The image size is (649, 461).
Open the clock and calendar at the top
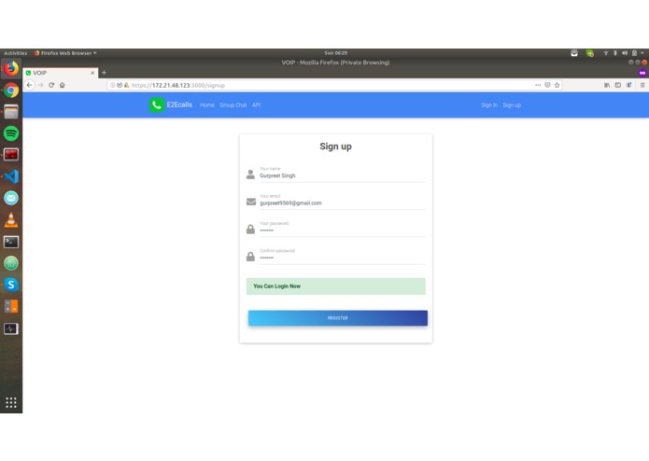(335, 53)
